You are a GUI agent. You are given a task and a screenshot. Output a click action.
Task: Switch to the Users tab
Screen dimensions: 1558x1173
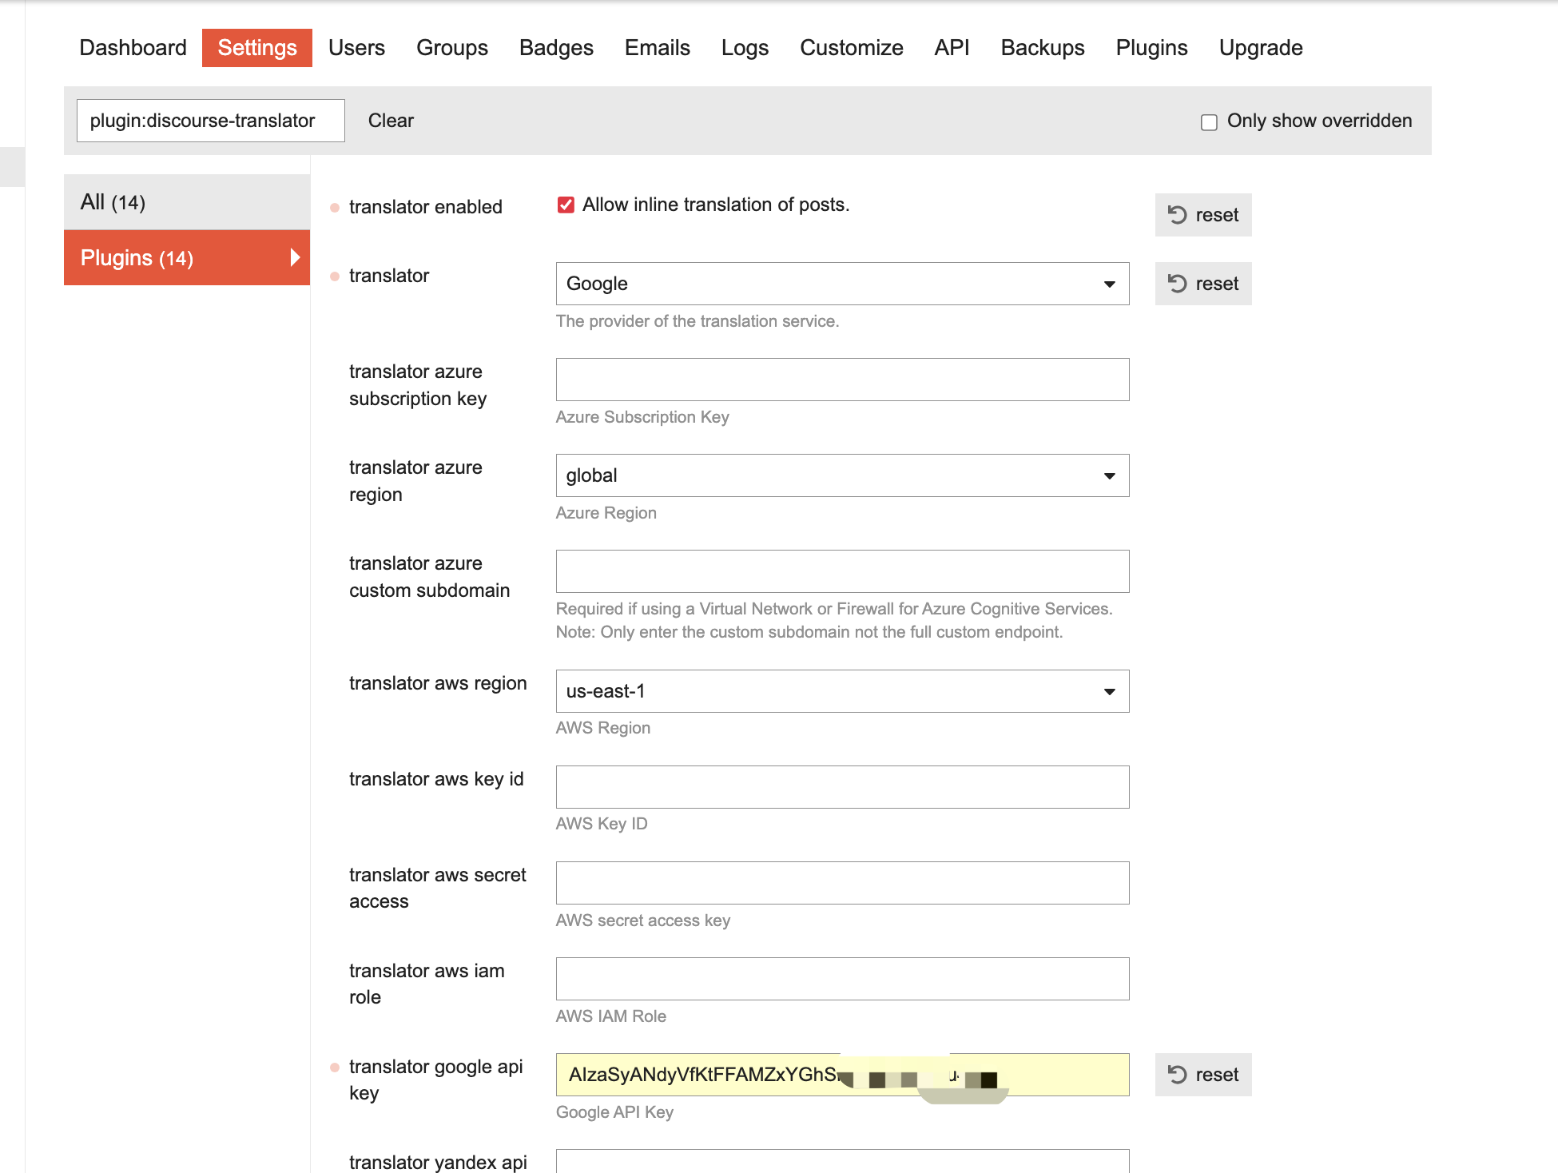(356, 48)
